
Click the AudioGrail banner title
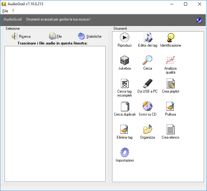(x=13, y=19)
